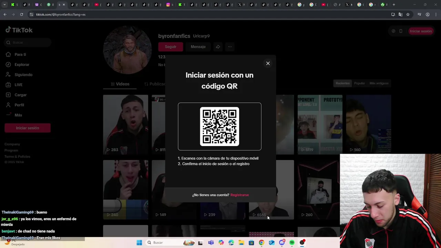Close the QR code login dialog
441x248 pixels.
pos(268,63)
